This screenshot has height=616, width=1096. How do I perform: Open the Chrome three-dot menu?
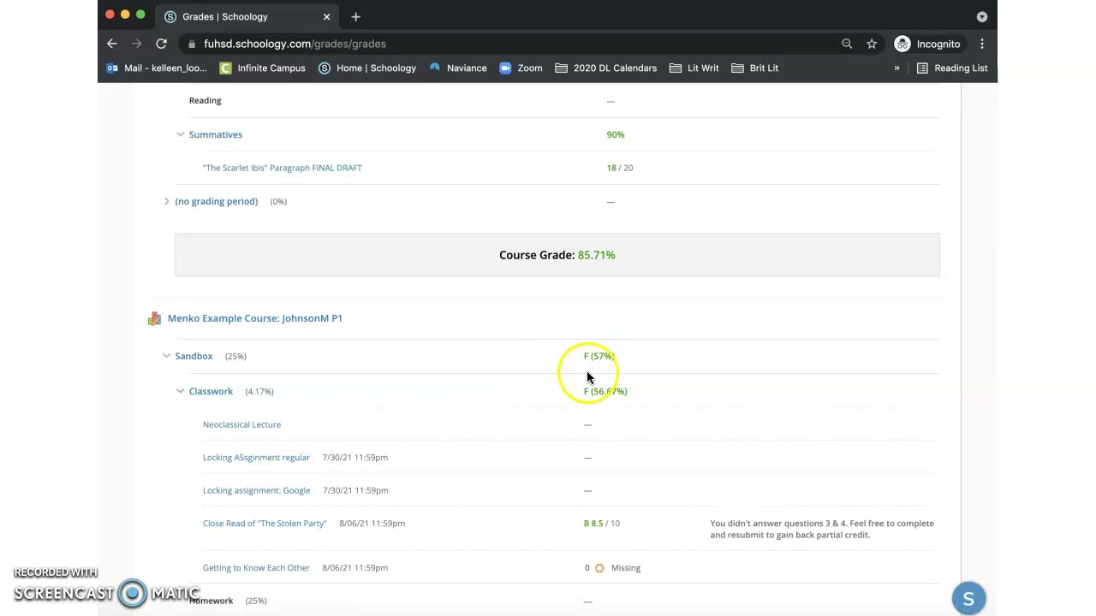pyautogui.click(x=982, y=44)
